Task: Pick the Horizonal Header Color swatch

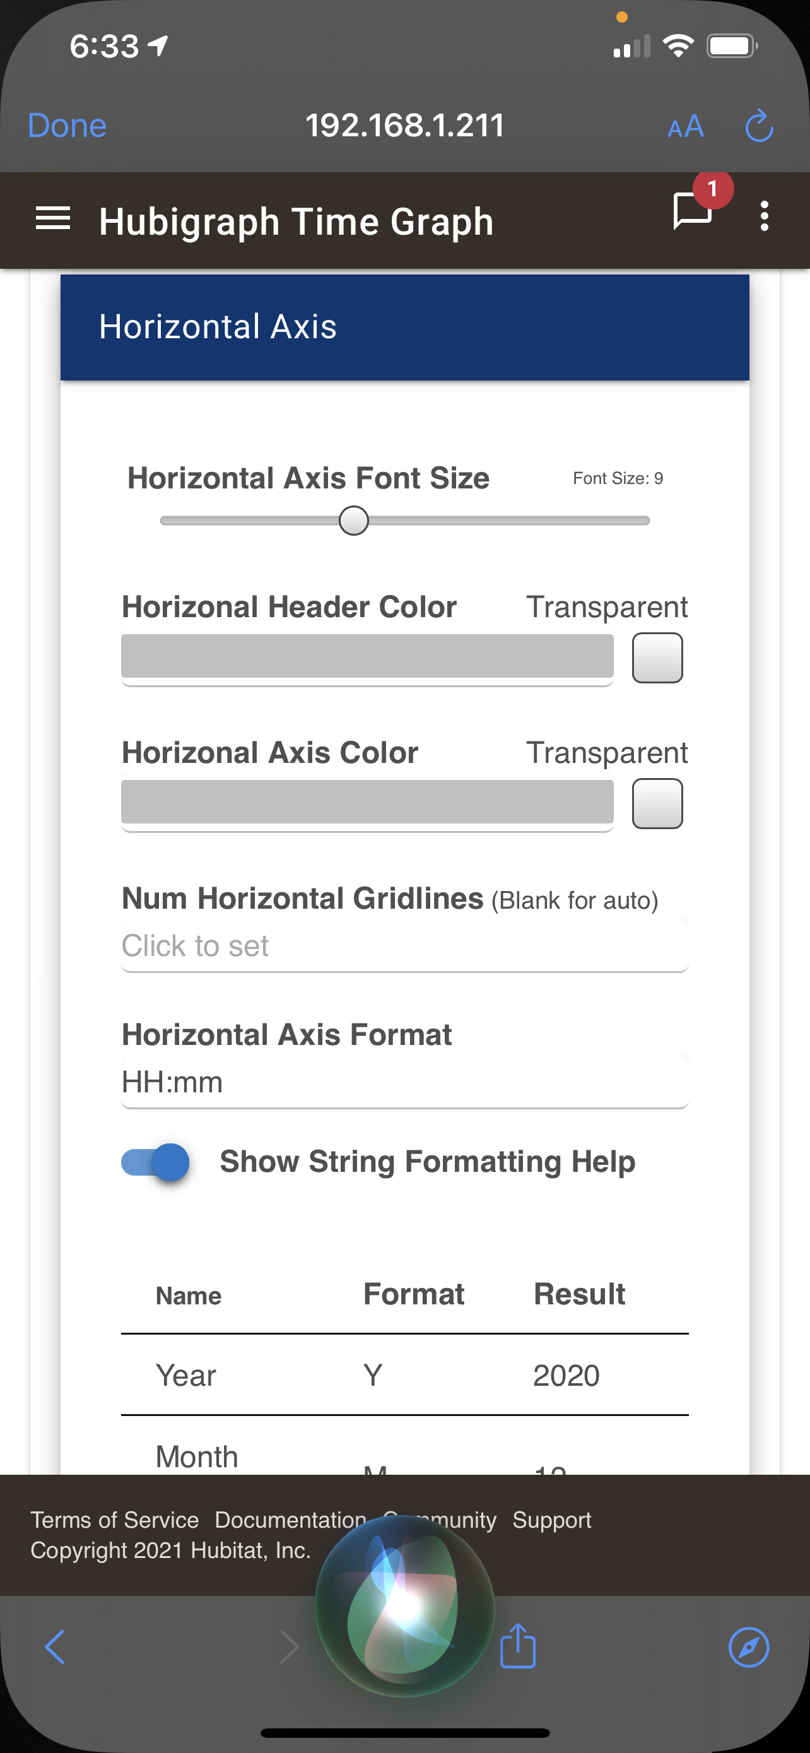Action: click(367, 656)
